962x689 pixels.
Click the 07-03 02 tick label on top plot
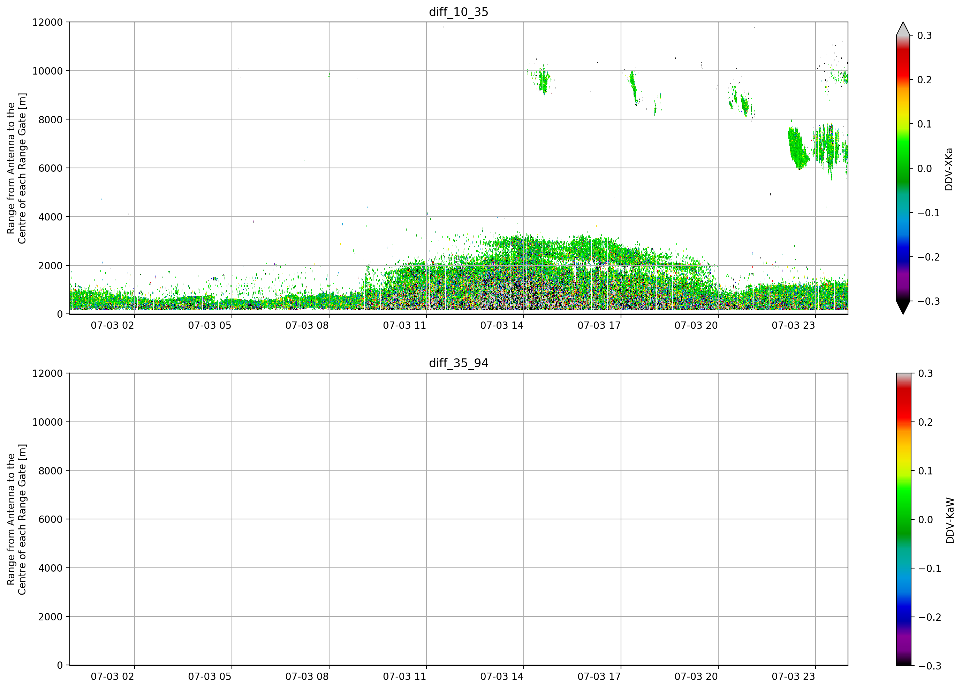(112, 325)
